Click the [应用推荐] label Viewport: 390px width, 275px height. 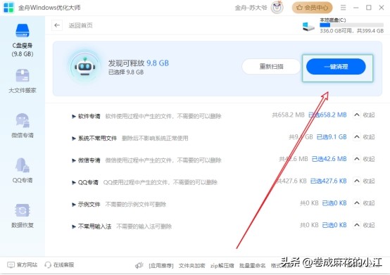(x=161, y=266)
